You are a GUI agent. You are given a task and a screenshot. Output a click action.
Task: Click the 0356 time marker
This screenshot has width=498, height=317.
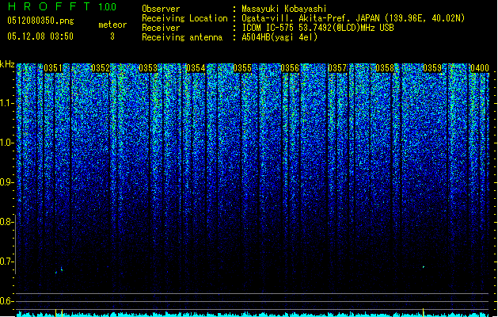coord(290,68)
